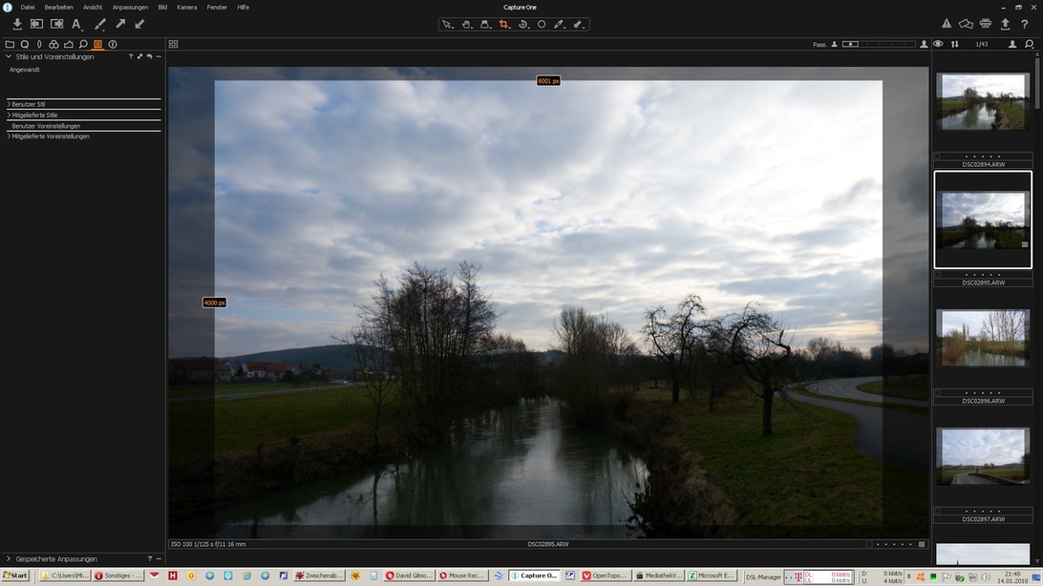This screenshot has height=586, width=1043.
Task: Click the Windows Start button
Action: (x=15, y=576)
